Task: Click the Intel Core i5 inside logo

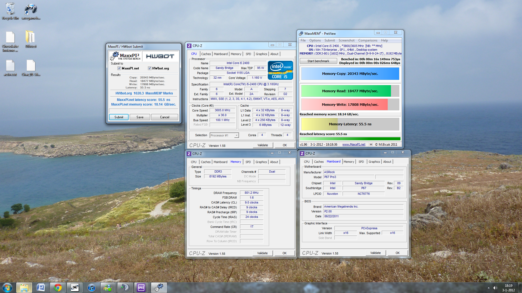Action: (280, 70)
